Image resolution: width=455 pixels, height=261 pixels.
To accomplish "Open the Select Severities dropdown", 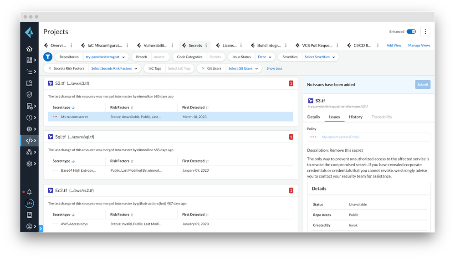I will 320,57.
